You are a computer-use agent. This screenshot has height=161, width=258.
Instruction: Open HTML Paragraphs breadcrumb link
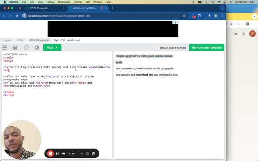point(39,40)
